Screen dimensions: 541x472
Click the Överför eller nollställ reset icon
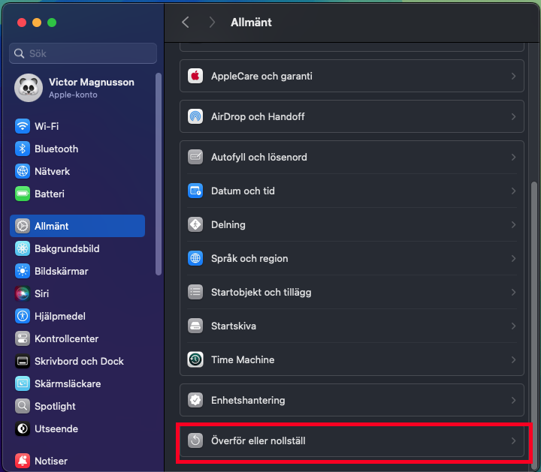click(x=195, y=440)
